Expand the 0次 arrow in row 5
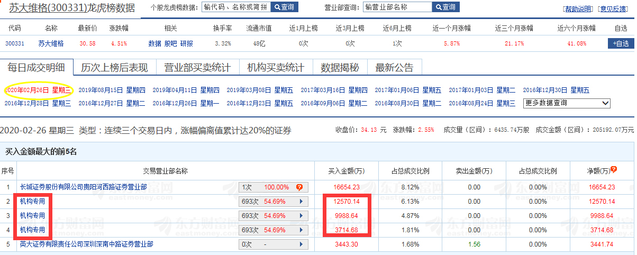Viewport: 637px width, 255px height. [302, 244]
